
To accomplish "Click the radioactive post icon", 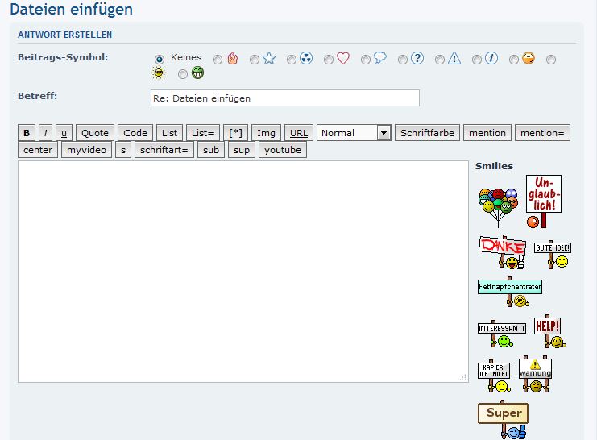I will [x=306, y=58].
